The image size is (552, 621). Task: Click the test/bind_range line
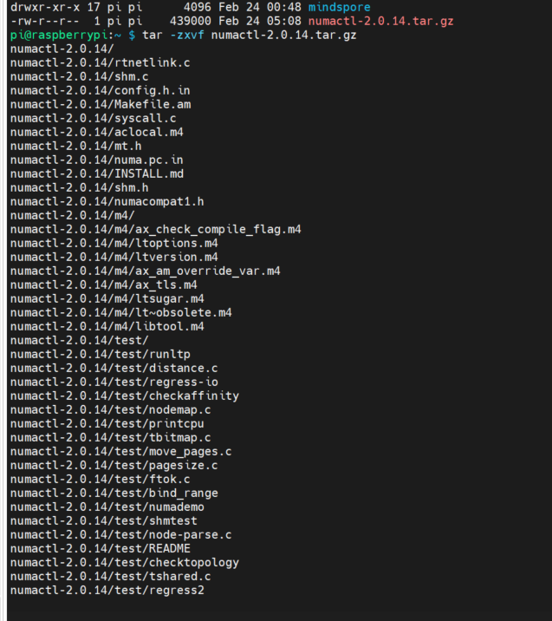click(x=114, y=493)
